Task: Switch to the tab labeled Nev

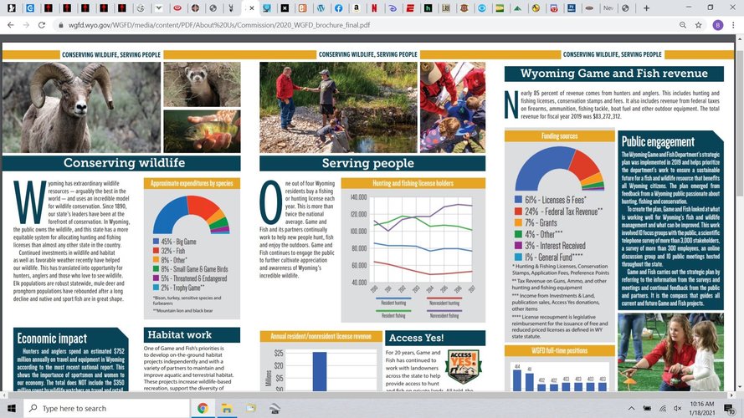Action: (x=608, y=8)
